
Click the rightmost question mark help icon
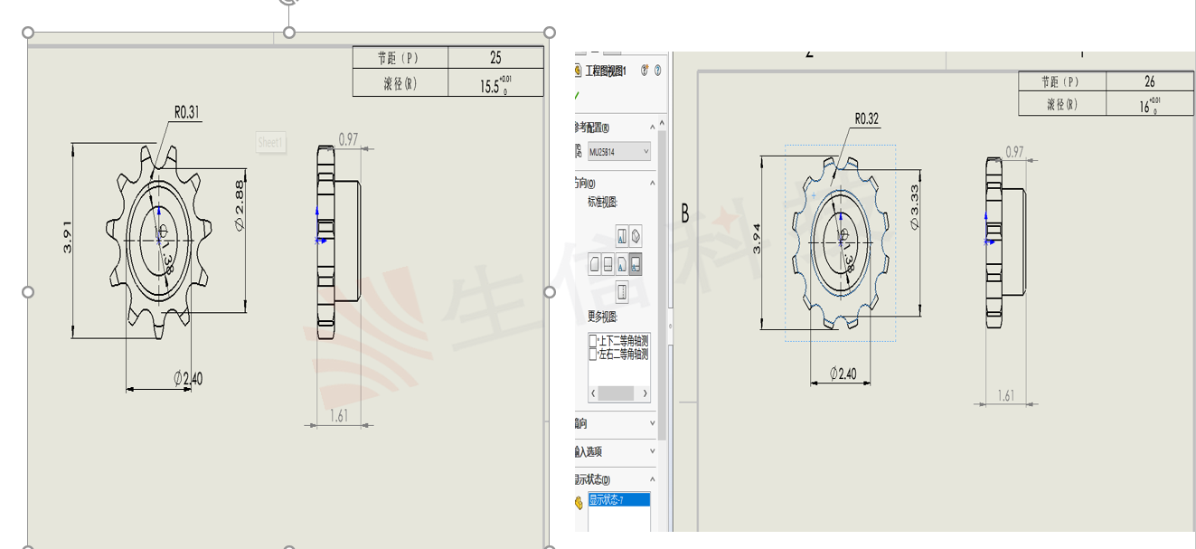point(657,71)
